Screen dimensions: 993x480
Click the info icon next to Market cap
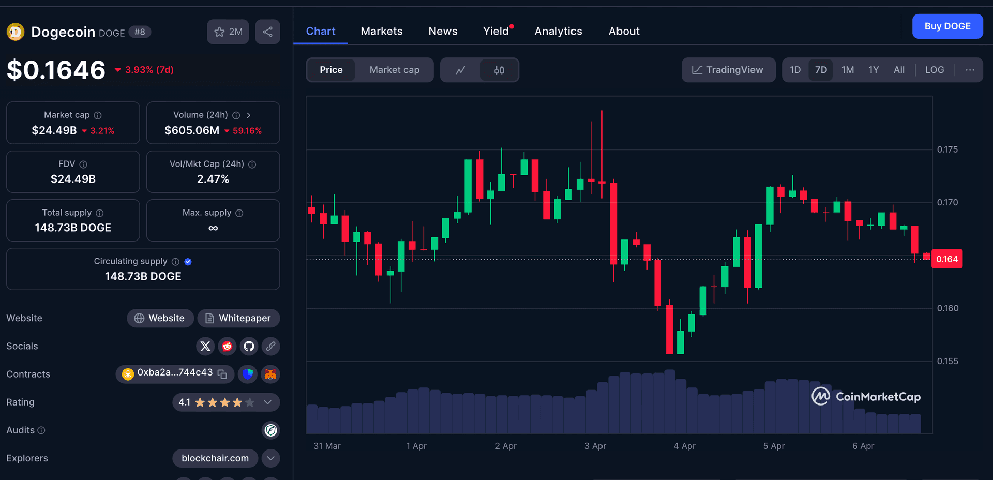coord(98,115)
